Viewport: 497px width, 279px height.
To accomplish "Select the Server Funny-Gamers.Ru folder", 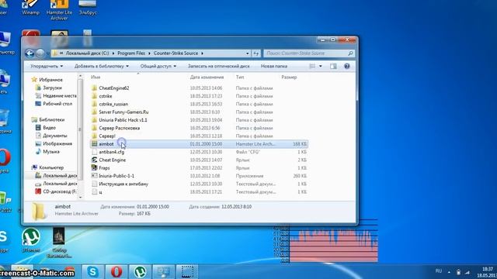I will (123, 112).
